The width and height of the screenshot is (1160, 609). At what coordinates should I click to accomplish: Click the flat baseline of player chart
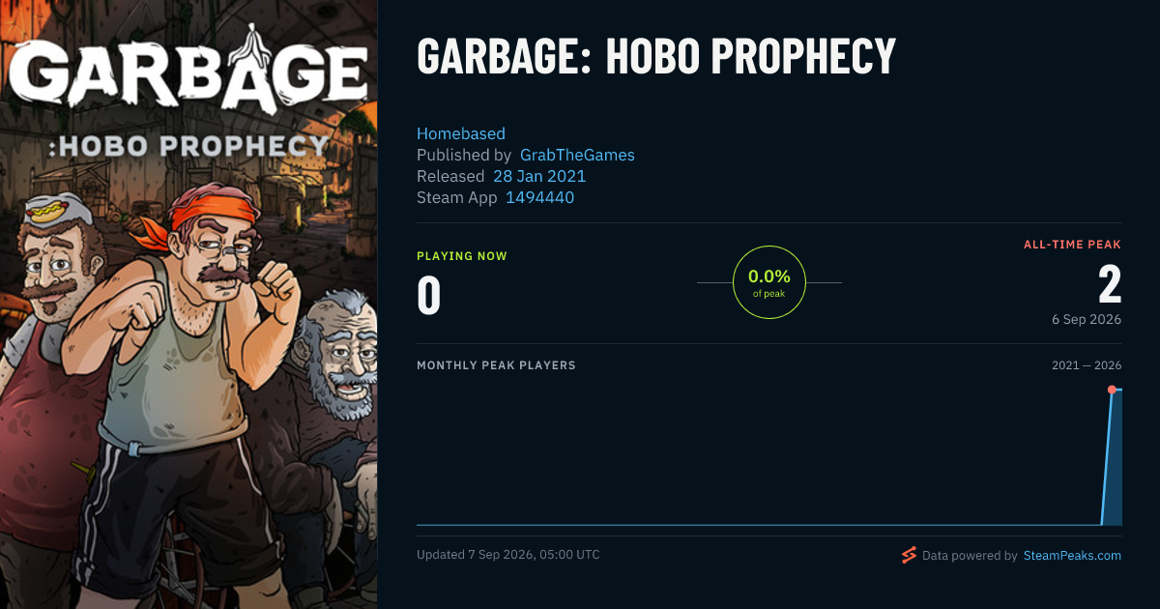point(759,525)
